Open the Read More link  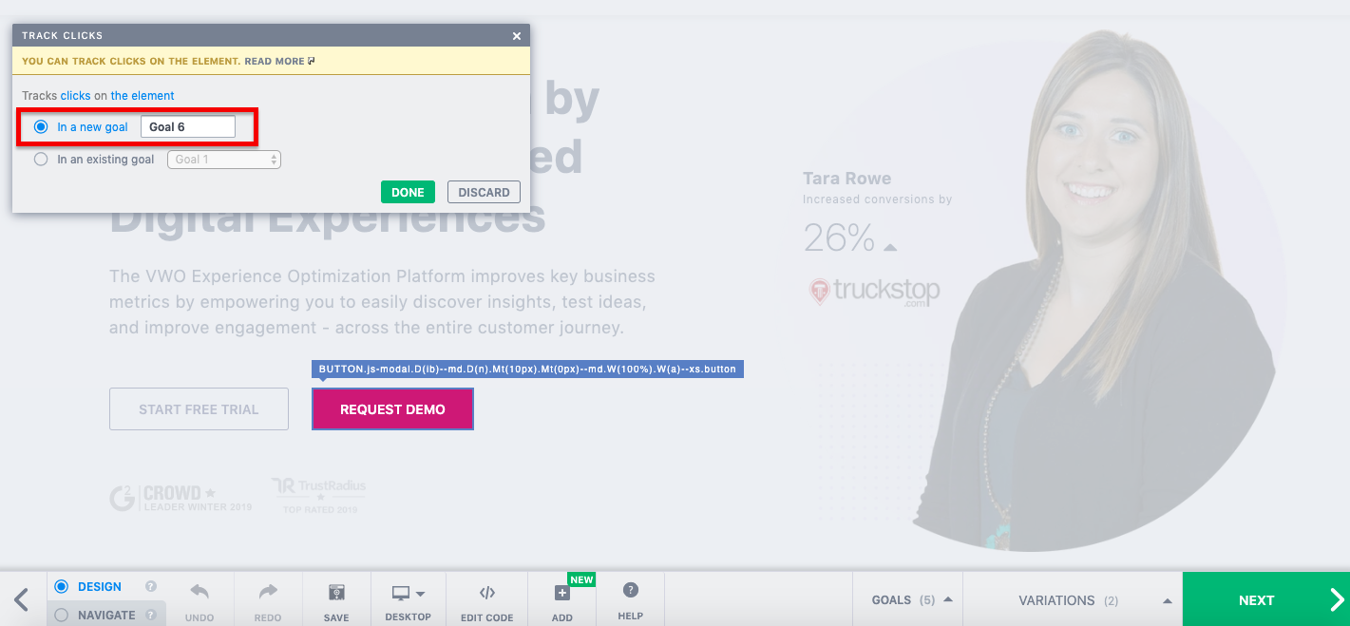pyautogui.click(x=279, y=61)
